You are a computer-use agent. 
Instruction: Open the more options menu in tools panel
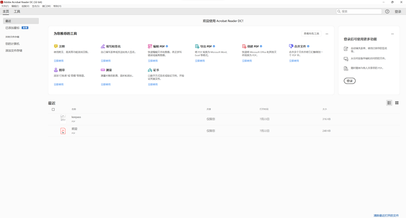tap(327, 34)
